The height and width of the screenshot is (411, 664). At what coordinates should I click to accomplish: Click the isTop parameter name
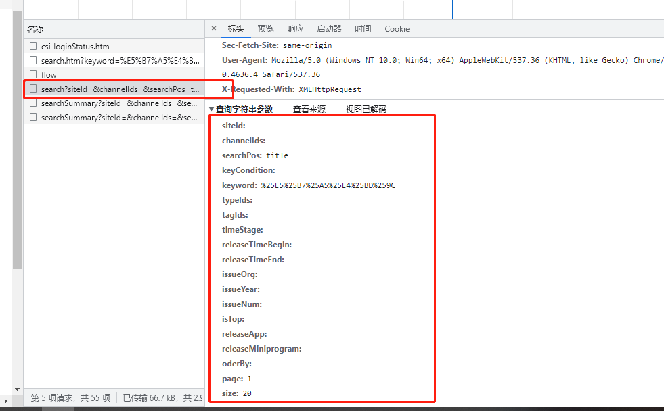pos(233,319)
